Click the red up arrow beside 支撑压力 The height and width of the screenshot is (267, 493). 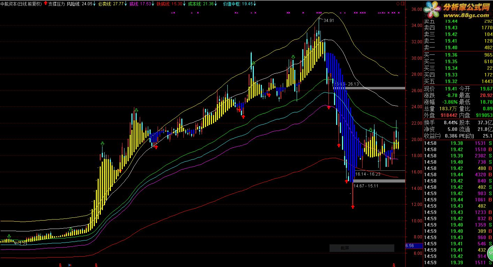(x=45, y=3)
